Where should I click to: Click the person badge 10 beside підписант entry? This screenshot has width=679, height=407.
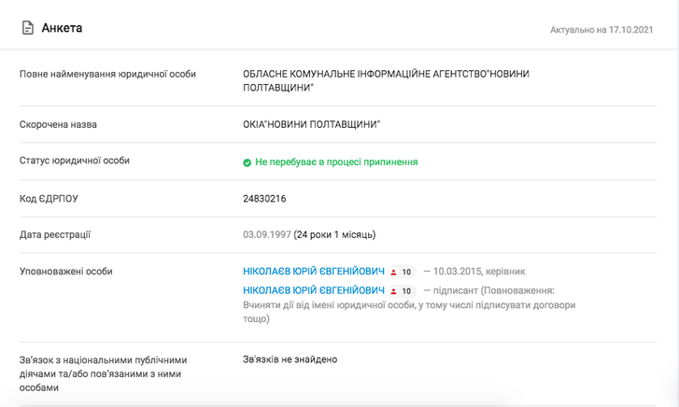[x=402, y=291]
